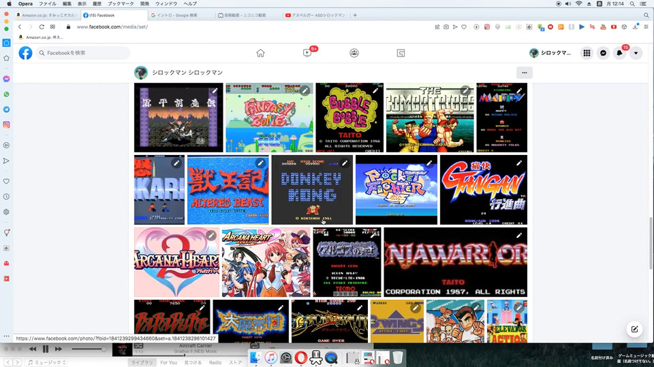
Task: Edit the Donkey Kong photo pencil icon
Action: coord(345,163)
